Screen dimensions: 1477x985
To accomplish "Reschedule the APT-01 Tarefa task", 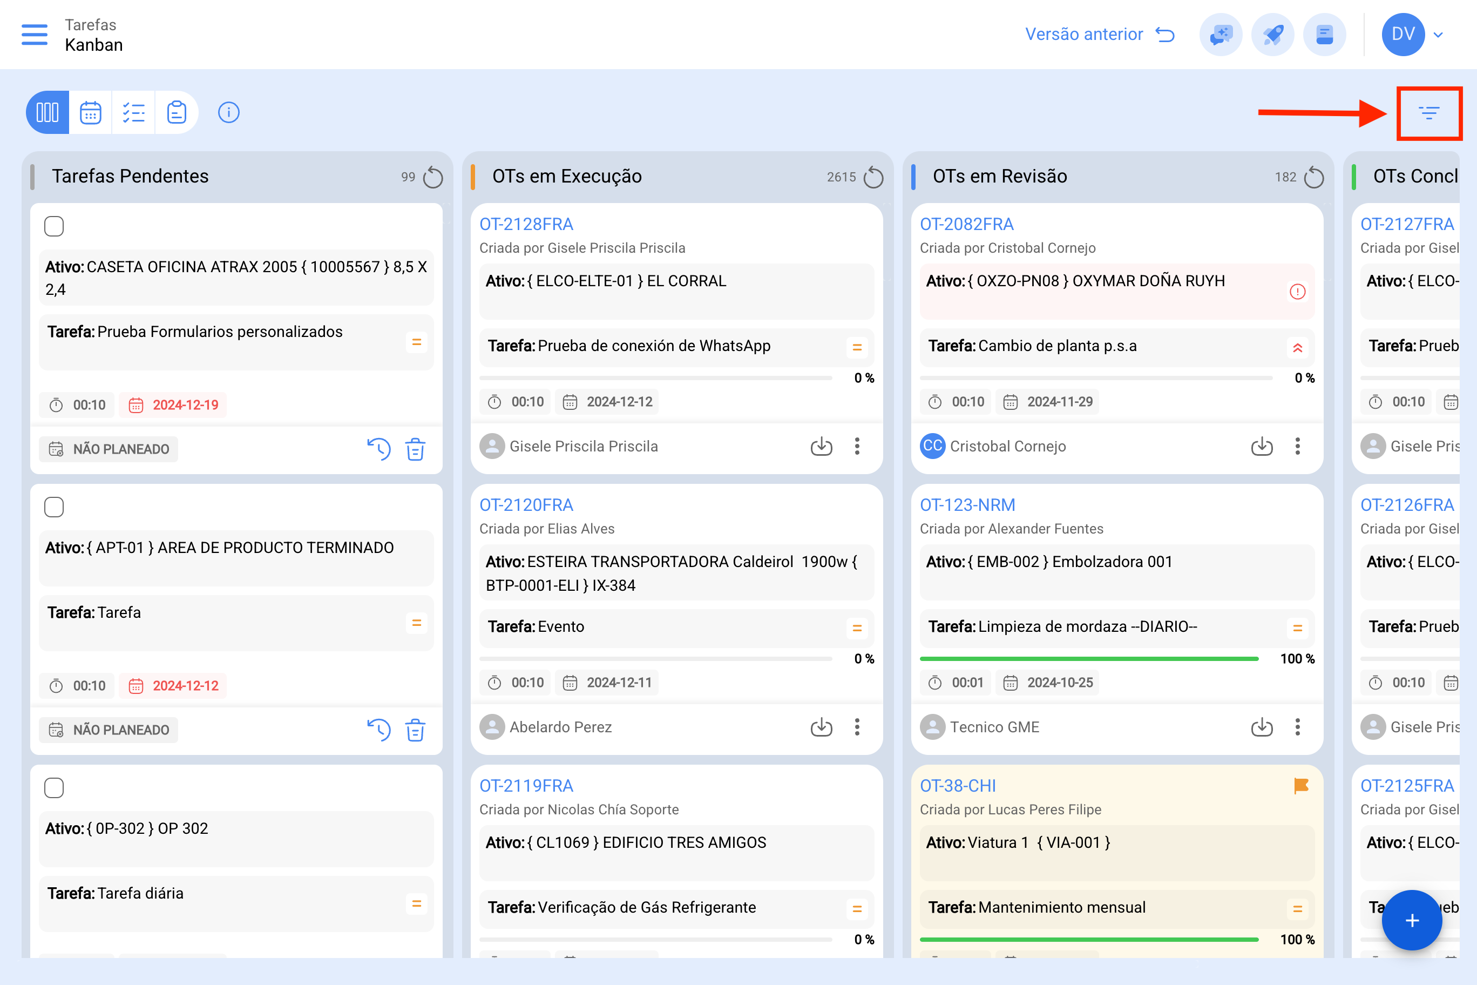I will [x=378, y=730].
